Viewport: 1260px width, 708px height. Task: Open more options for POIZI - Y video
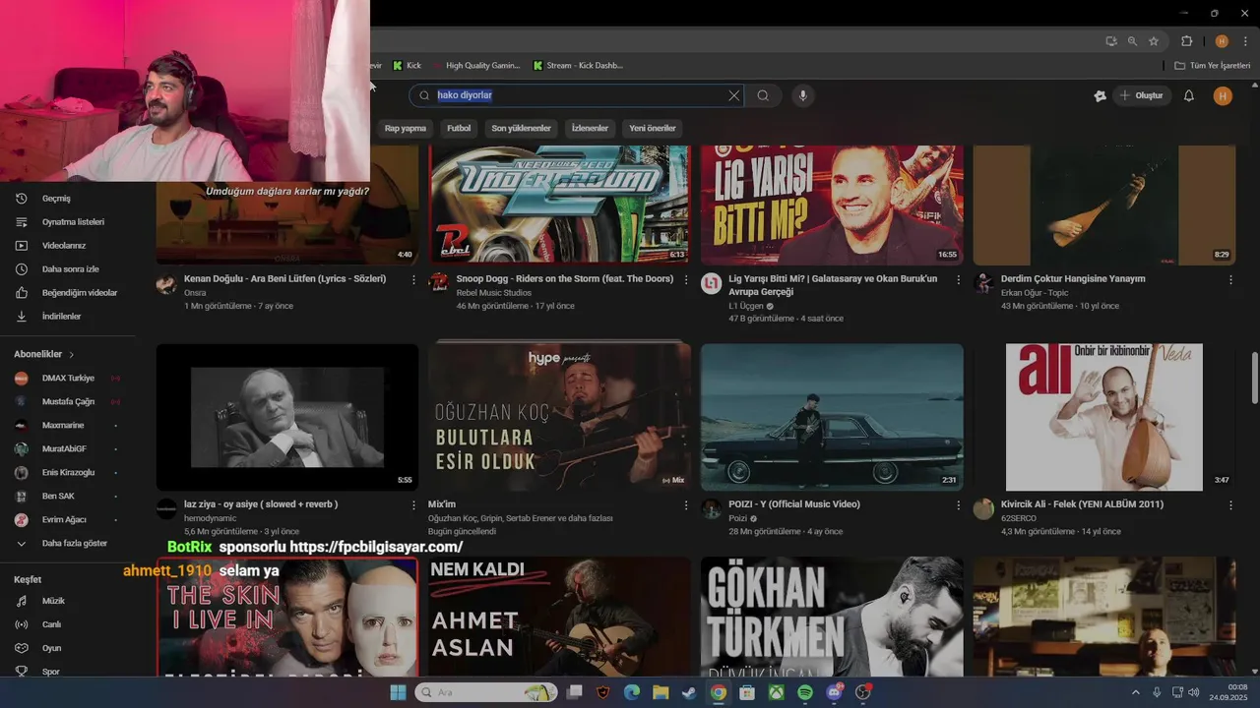point(958,505)
